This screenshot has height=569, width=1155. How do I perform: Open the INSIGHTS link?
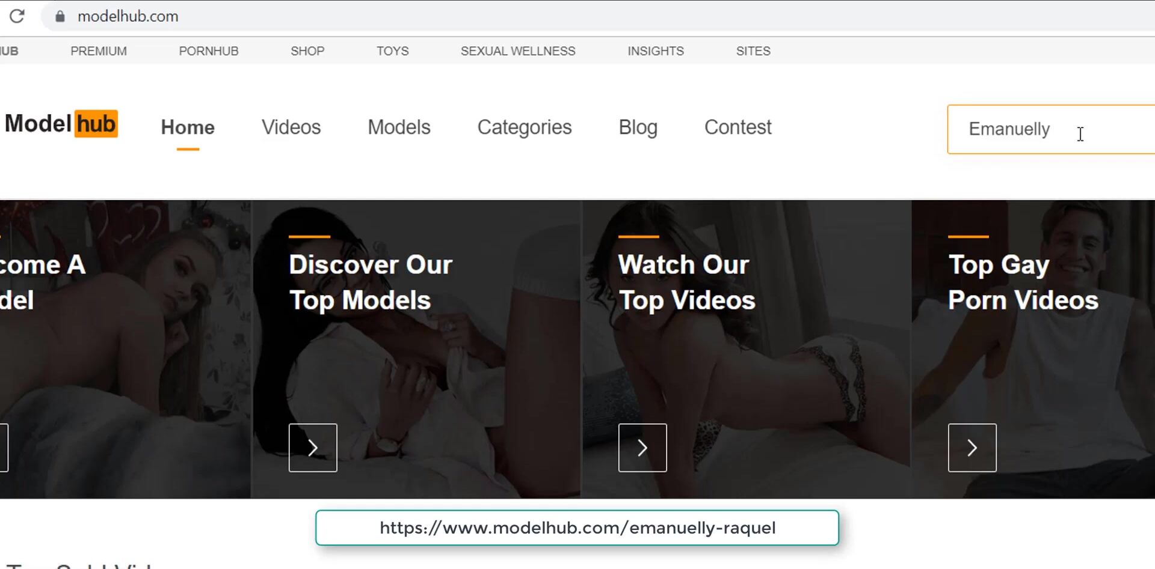click(656, 51)
